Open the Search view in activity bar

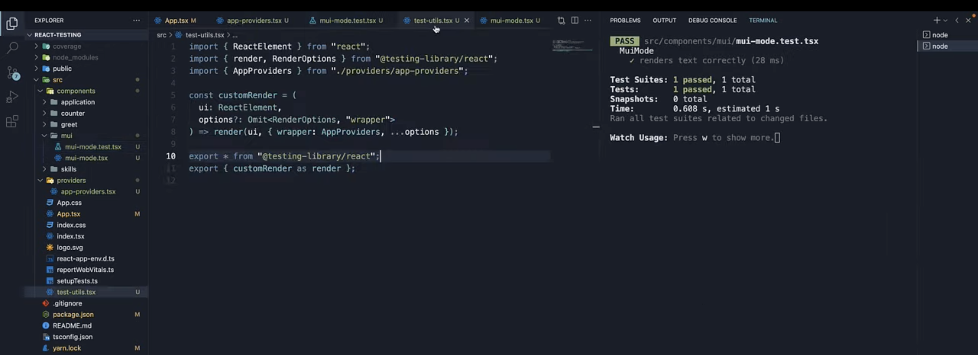click(x=12, y=48)
